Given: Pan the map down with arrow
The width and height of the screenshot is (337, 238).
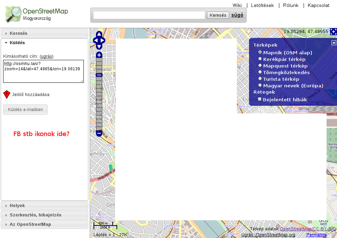Looking at the screenshot, I should pyautogui.click(x=99, y=47).
